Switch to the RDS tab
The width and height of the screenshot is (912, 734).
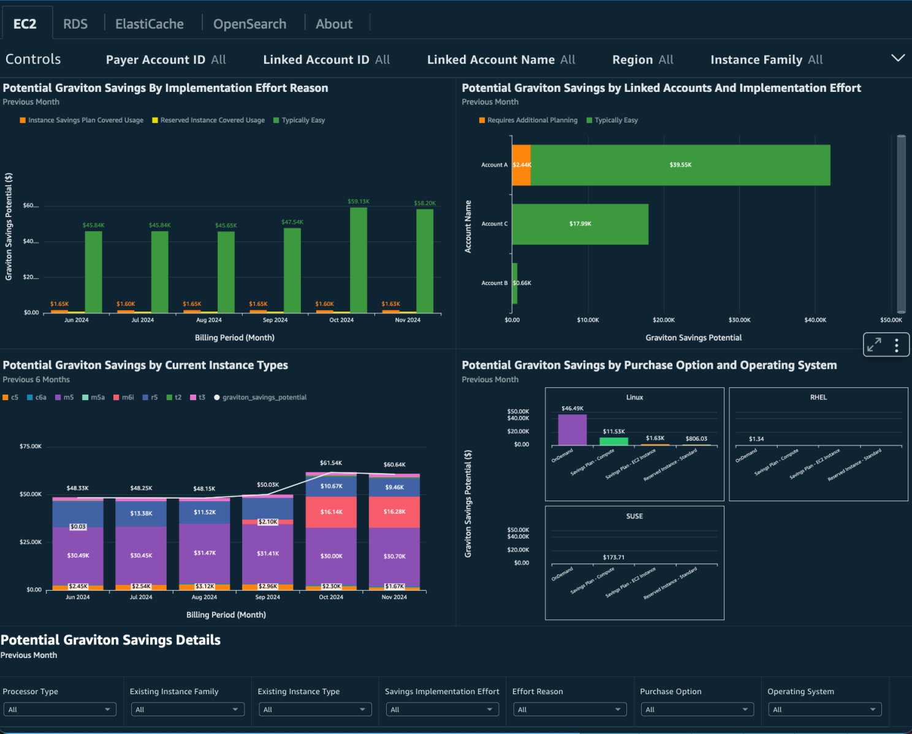click(x=75, y=23)
